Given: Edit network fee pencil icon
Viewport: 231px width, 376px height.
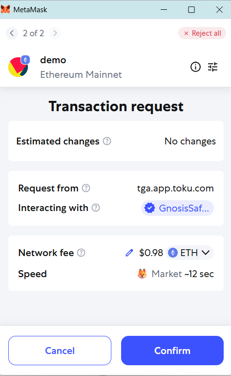Looking at the screenshot, I should click(129, 253).
